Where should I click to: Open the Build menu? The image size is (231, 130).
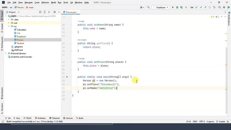[x=53, y=3]
